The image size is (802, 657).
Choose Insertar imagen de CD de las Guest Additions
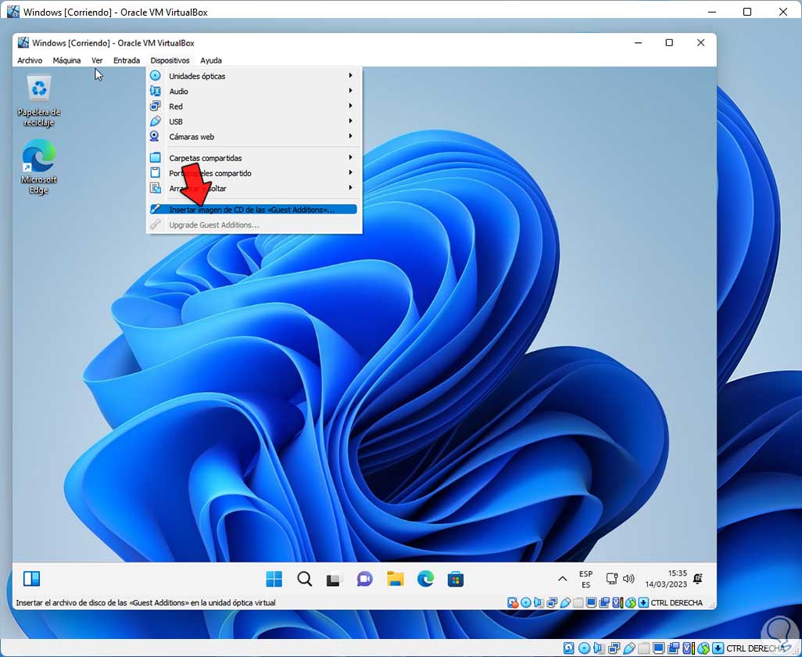[x=254, y=210]
